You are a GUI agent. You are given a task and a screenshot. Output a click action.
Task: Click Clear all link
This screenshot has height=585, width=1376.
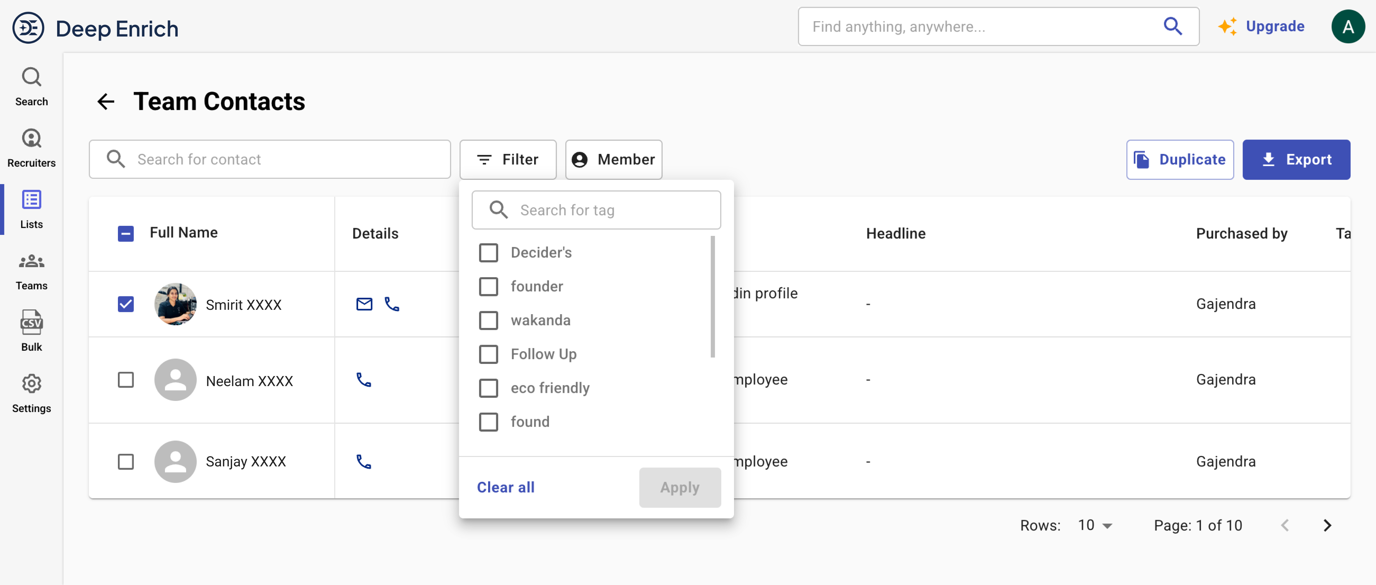click(x=505, y=487)
